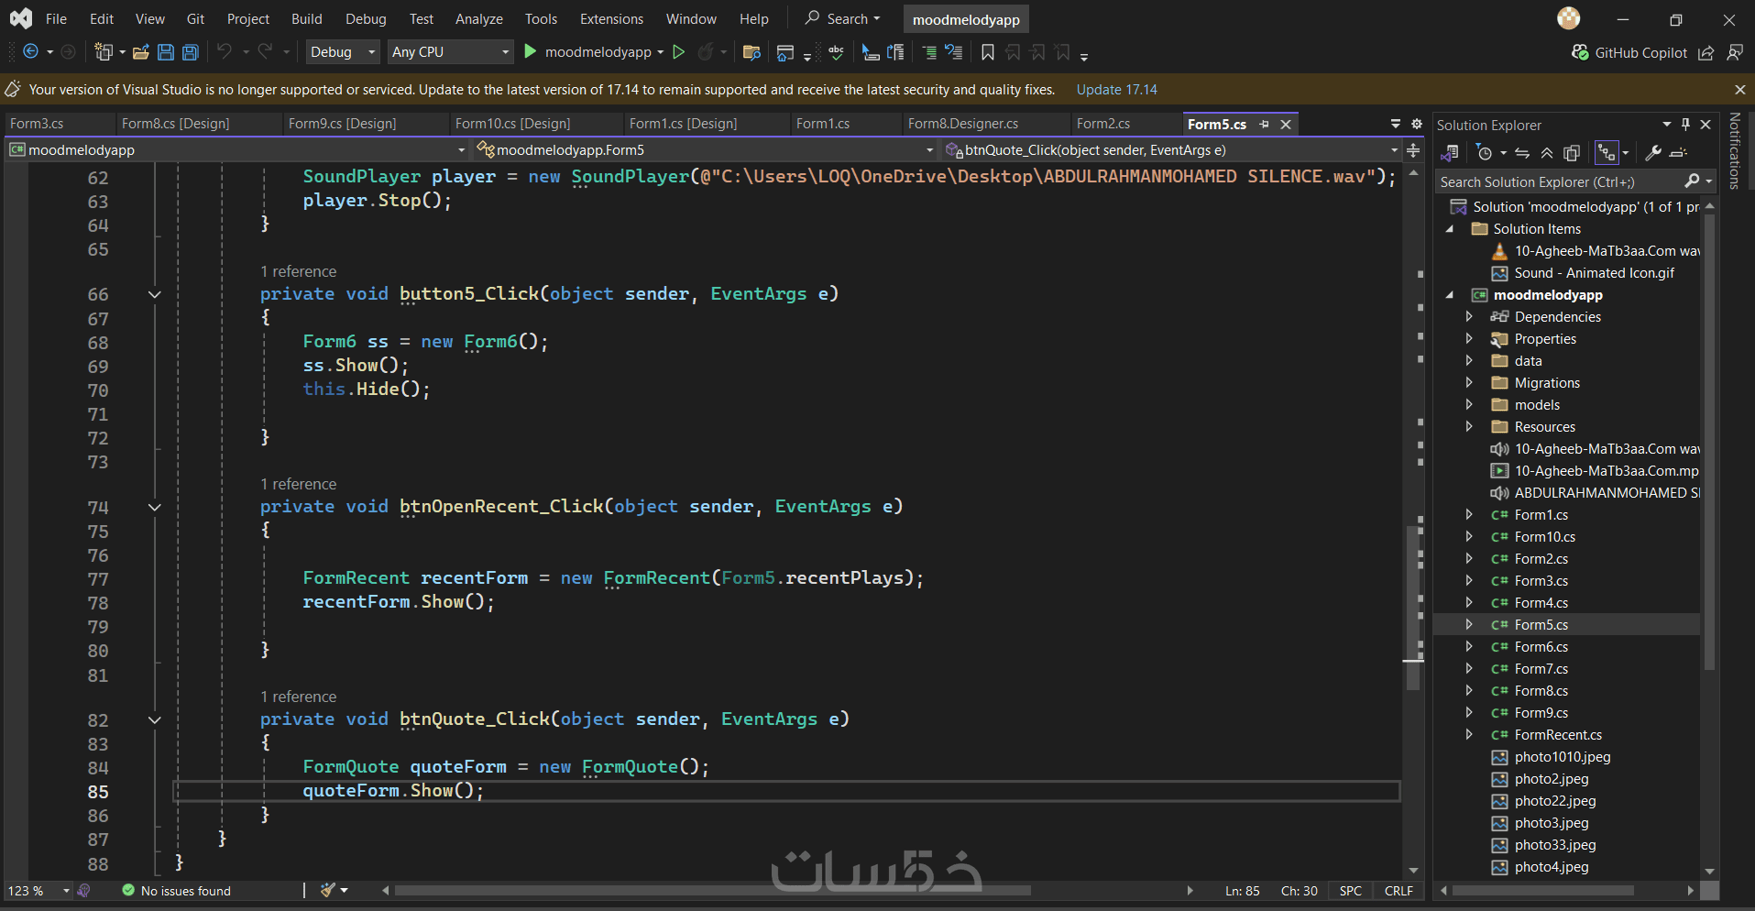This screenshot has width=1755, height=911.
Task: Select FormRecent.cs in Solution Explorer
Action: (1558, 735)
